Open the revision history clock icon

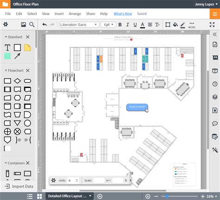click(x=215, y=84)
